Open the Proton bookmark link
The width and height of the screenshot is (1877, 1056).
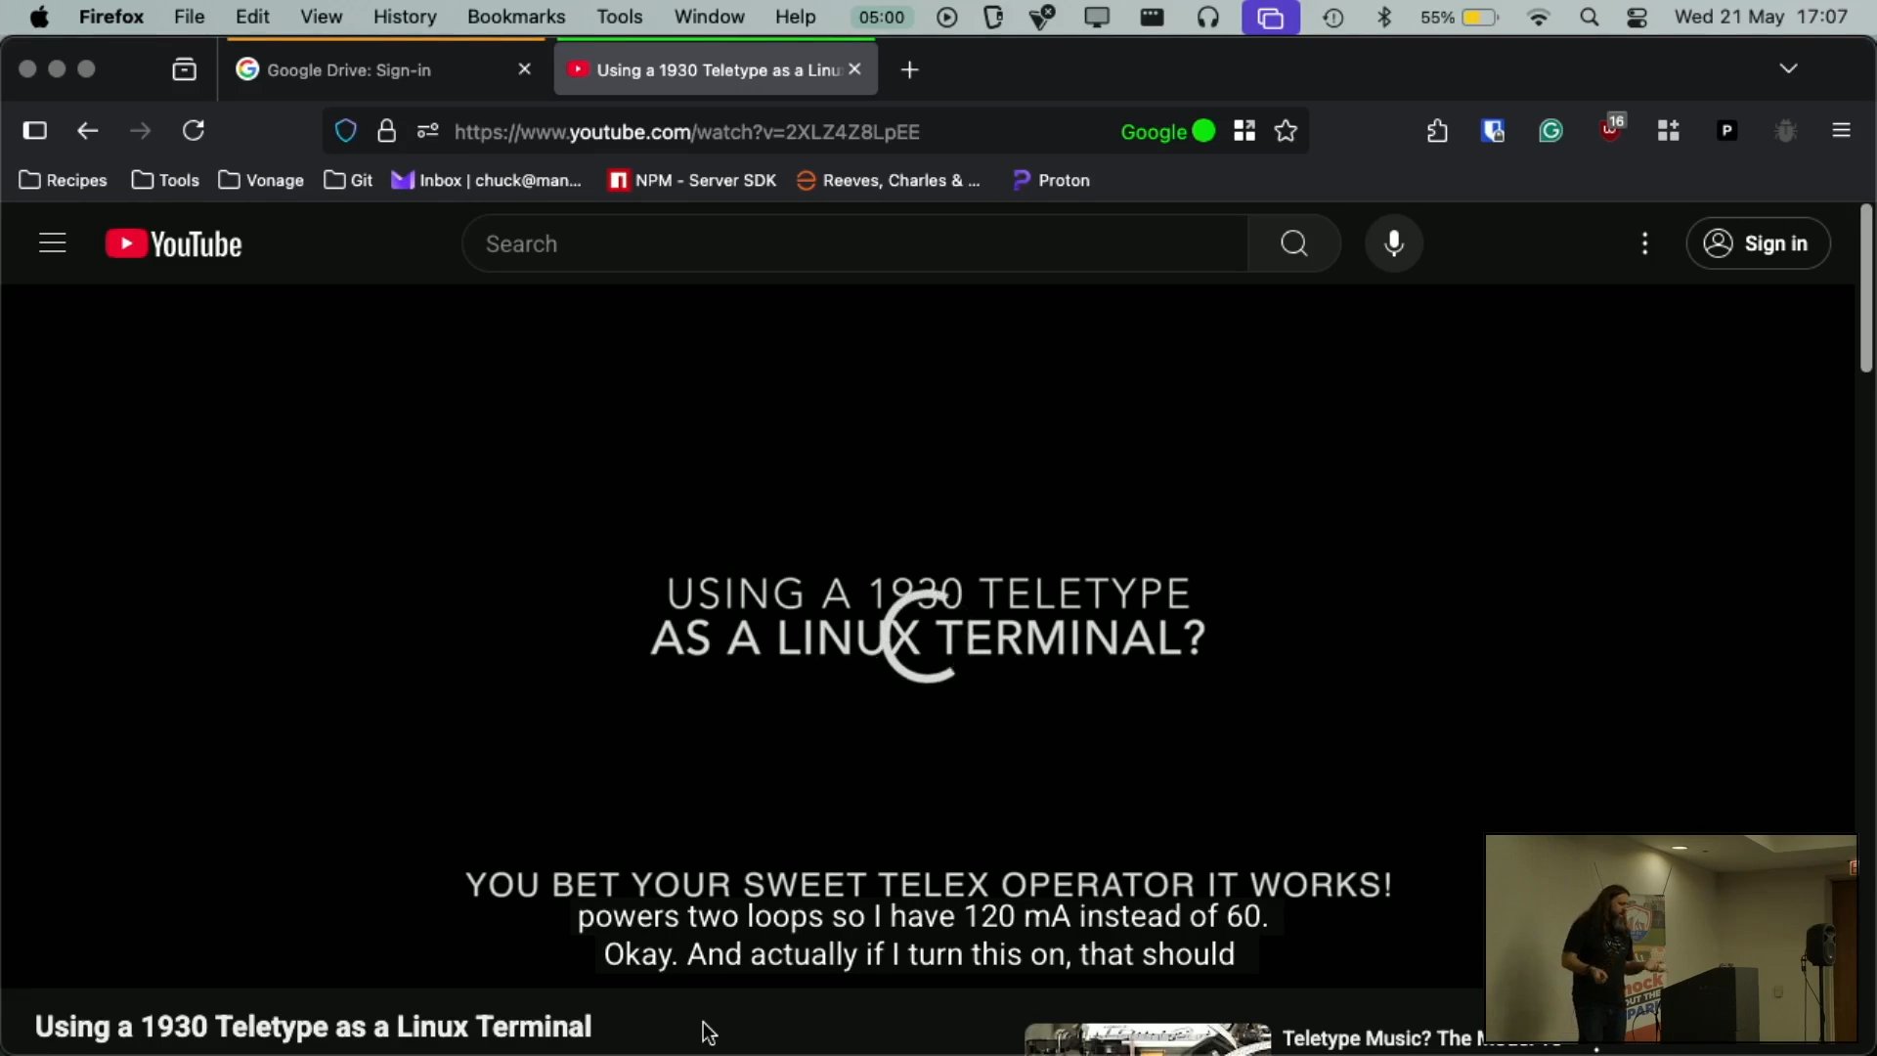point(1052,180)
